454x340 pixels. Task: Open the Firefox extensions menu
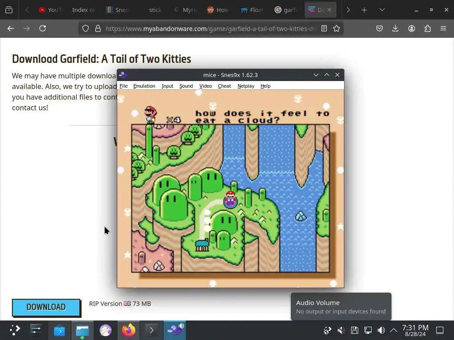click(427, 28)
